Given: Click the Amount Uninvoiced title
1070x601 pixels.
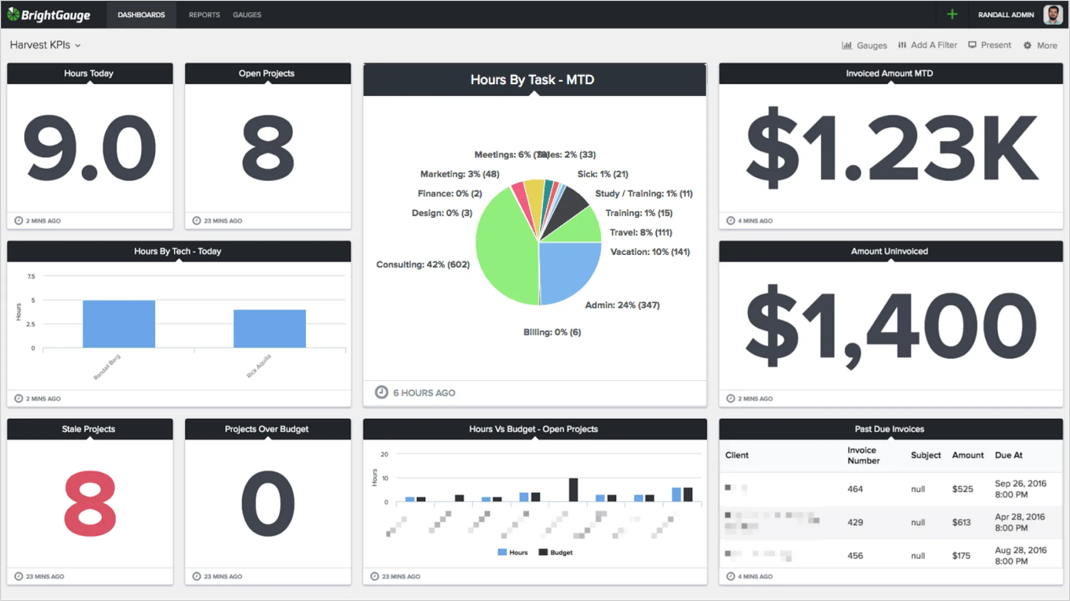Looking at the screenshot, I should tap(889, 251).
